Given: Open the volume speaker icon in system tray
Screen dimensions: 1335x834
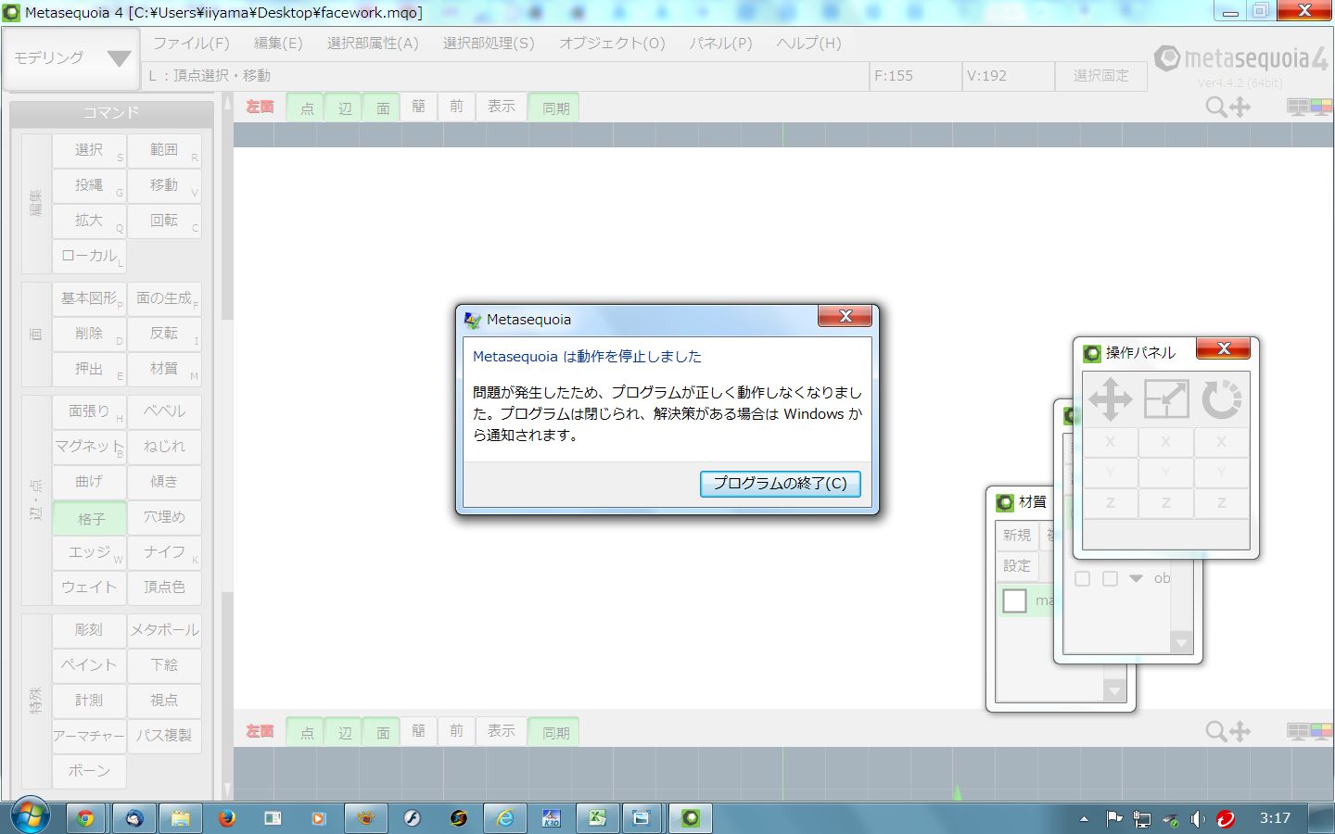Looking at the screenshot, I should (1198, 819).
